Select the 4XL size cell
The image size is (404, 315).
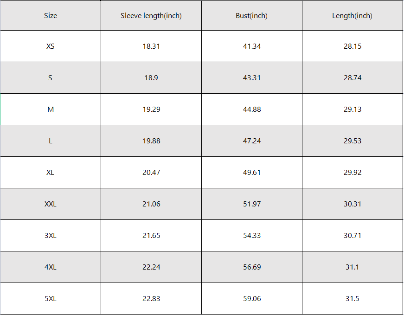click(51, 267)
